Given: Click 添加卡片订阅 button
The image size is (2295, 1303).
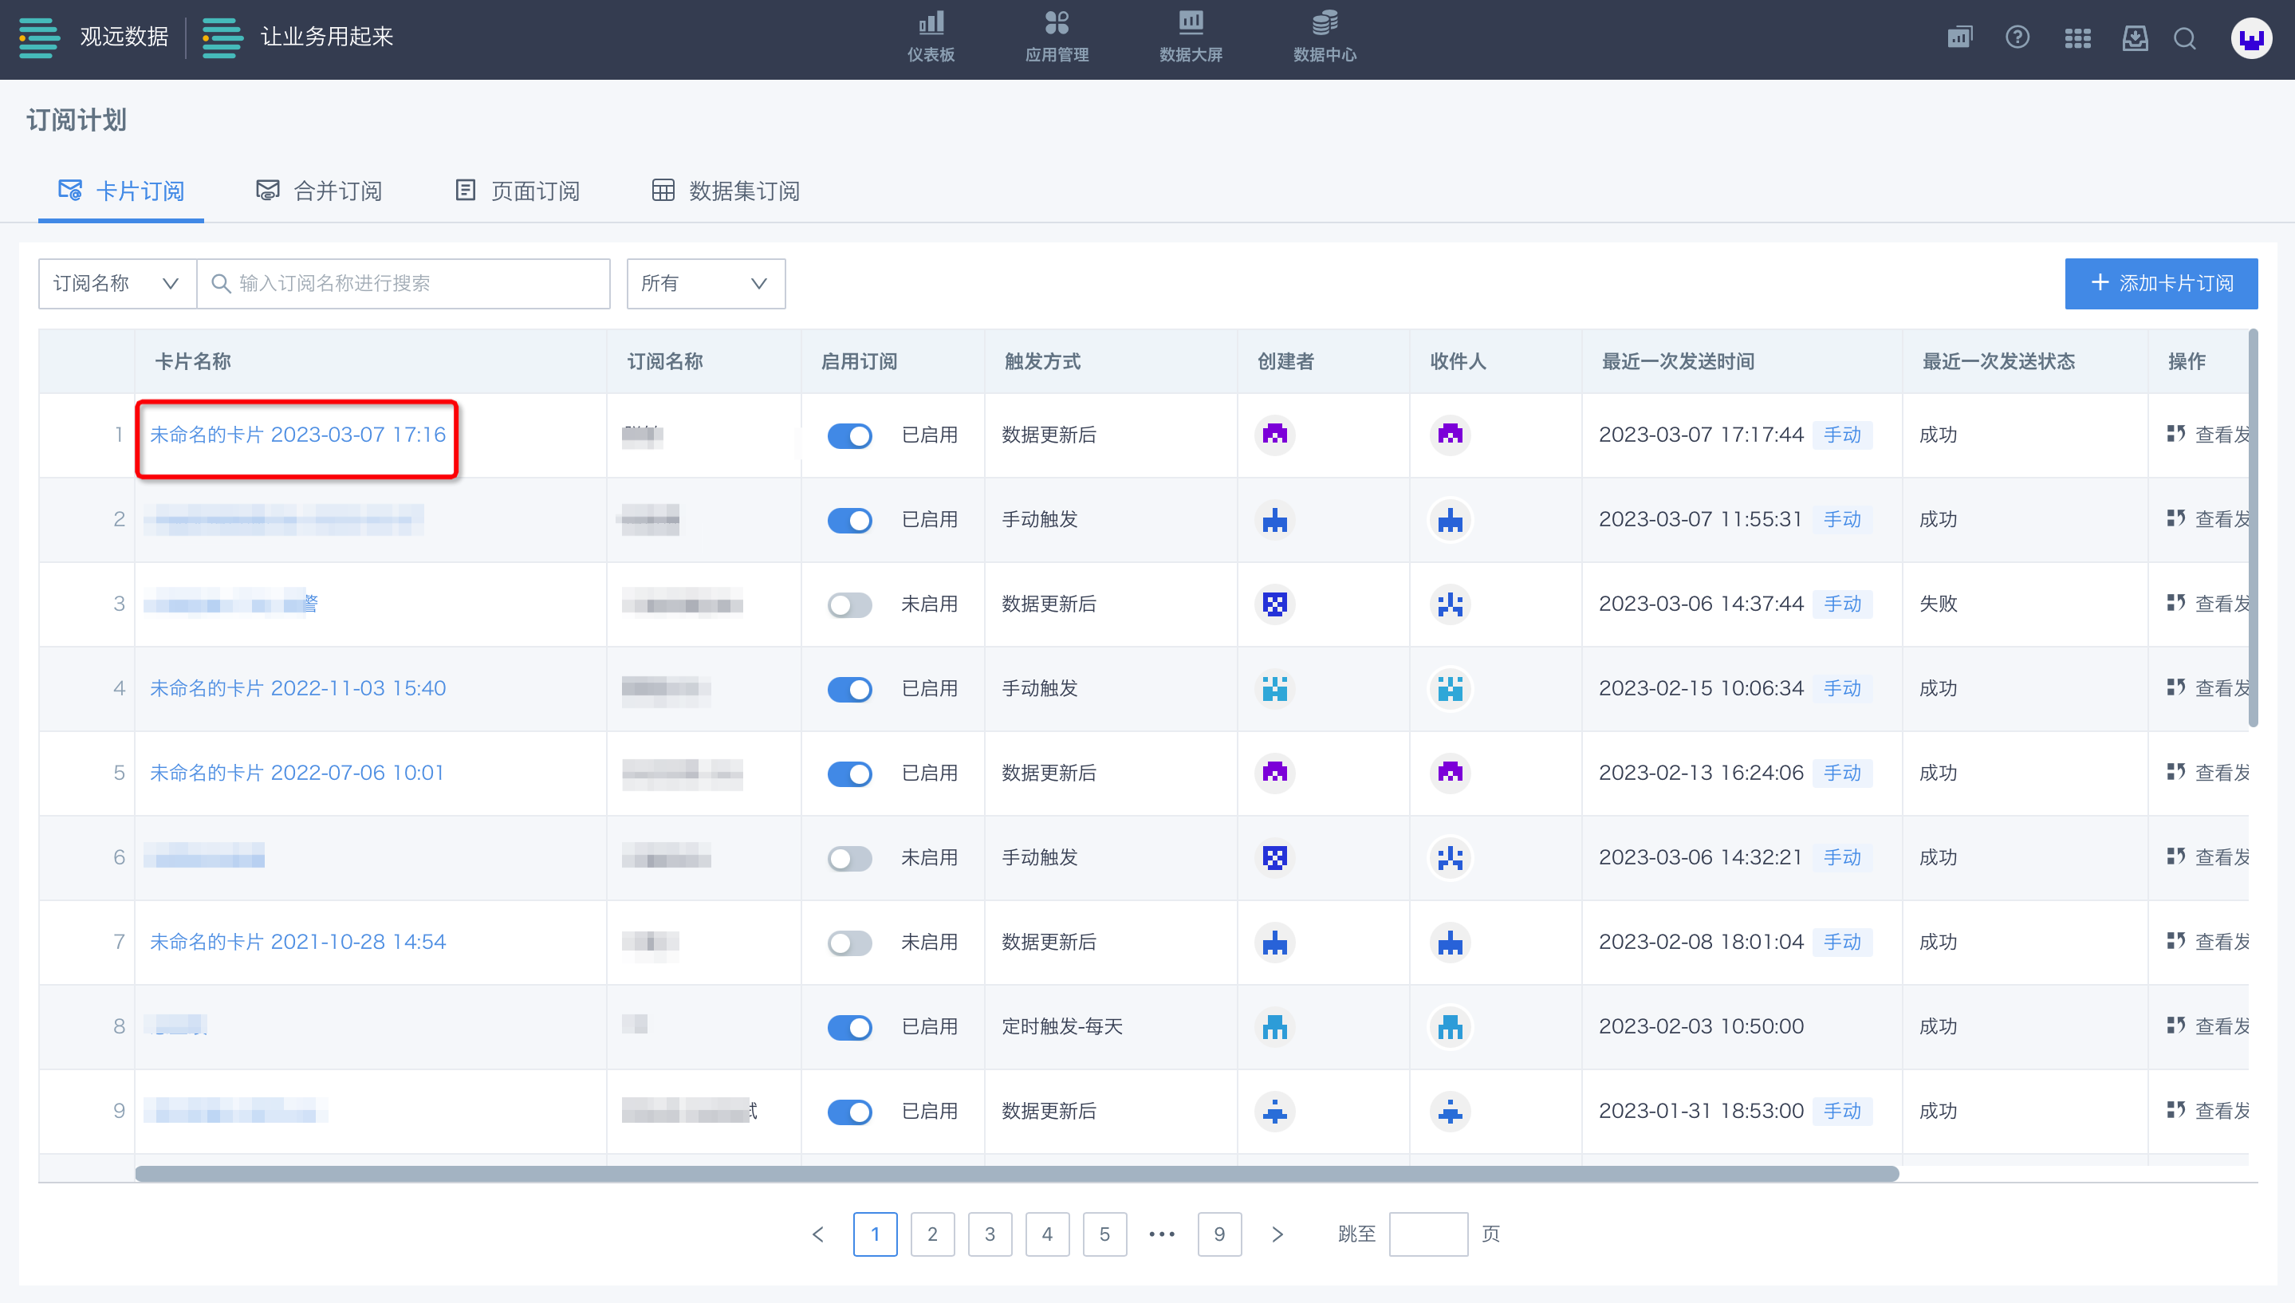Looking at the screenshot, I should 2161,284.
